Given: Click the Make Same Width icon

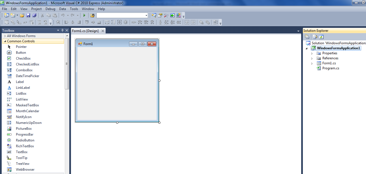Looking at the screenshot, I should [107, 22].
